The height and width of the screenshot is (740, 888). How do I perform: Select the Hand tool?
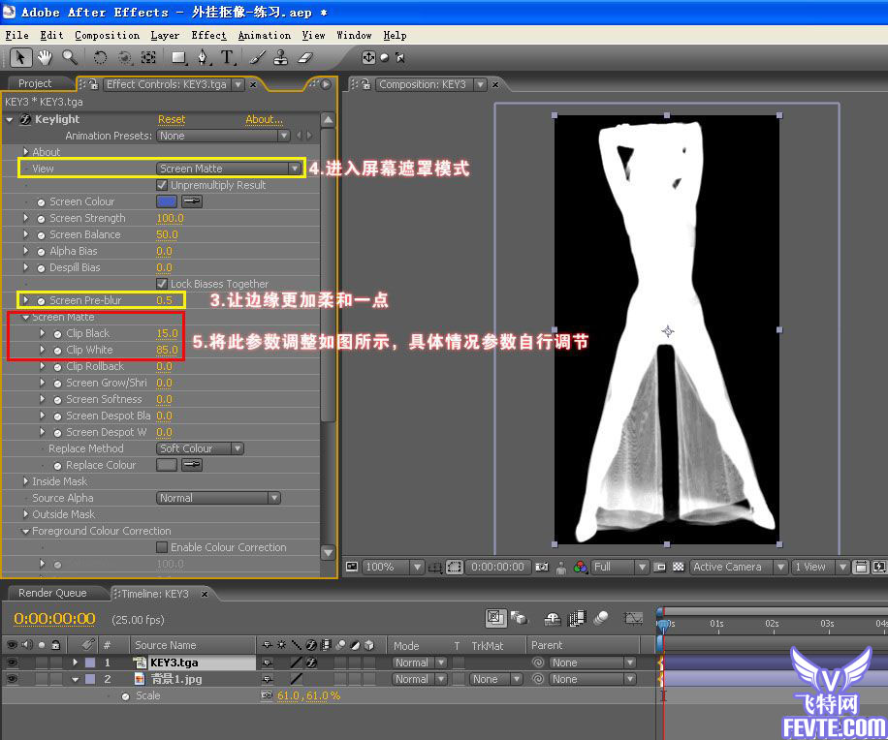coord(46,58)
